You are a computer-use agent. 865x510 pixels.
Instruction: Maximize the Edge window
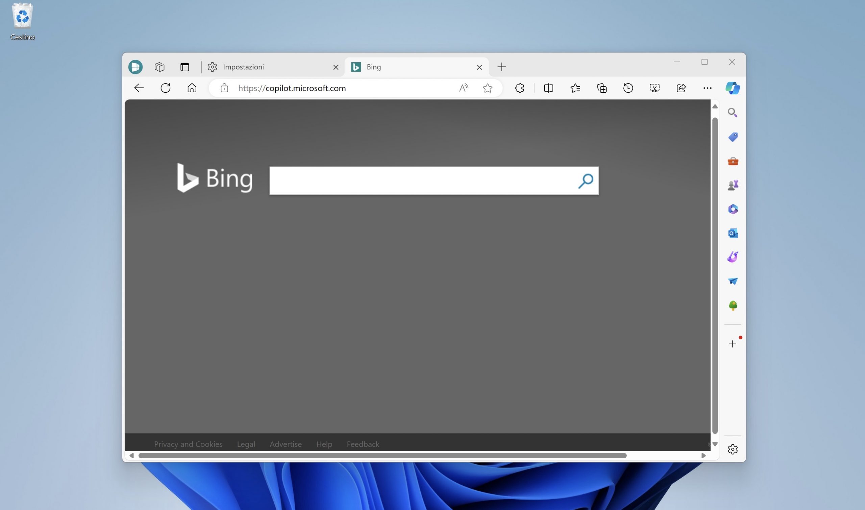click(x=704, y=62)
